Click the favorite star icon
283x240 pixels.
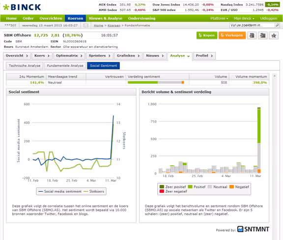[274, 35]
